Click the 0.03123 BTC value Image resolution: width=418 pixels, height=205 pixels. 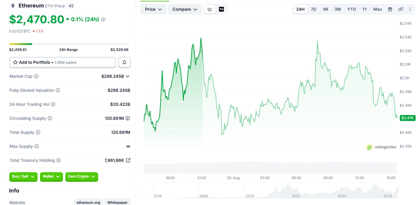tap(20, 31)
